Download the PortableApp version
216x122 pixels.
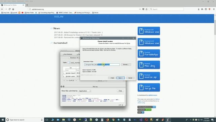(x=149, y=54)
